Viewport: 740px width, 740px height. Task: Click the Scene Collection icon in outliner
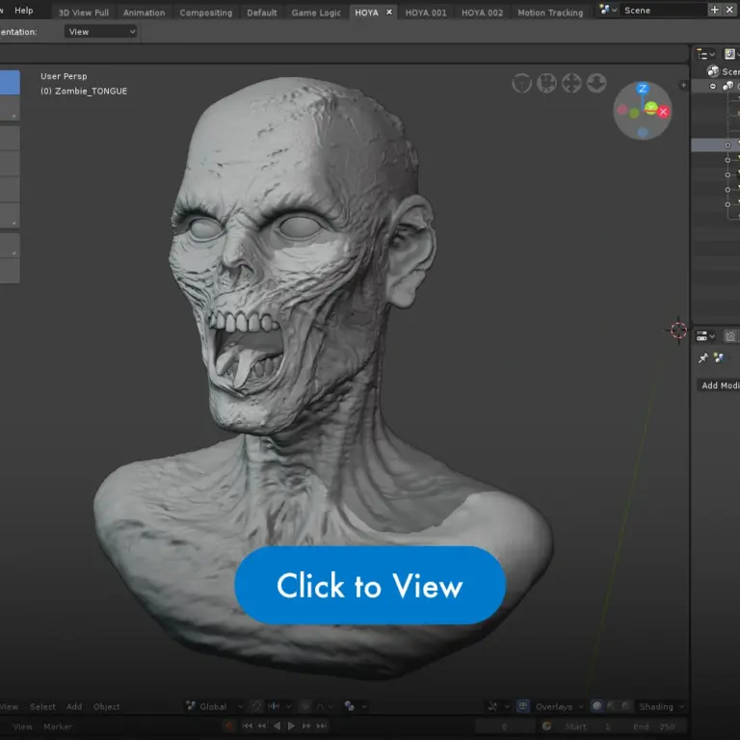(x=713, y=70)
